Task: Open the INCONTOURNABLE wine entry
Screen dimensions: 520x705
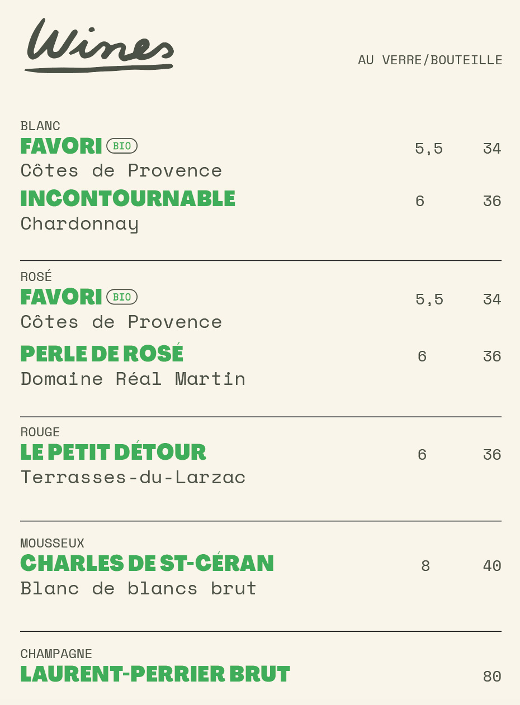Action: (128, 199)
